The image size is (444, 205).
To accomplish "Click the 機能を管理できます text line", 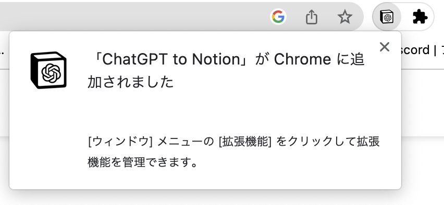I will [142, 162].
